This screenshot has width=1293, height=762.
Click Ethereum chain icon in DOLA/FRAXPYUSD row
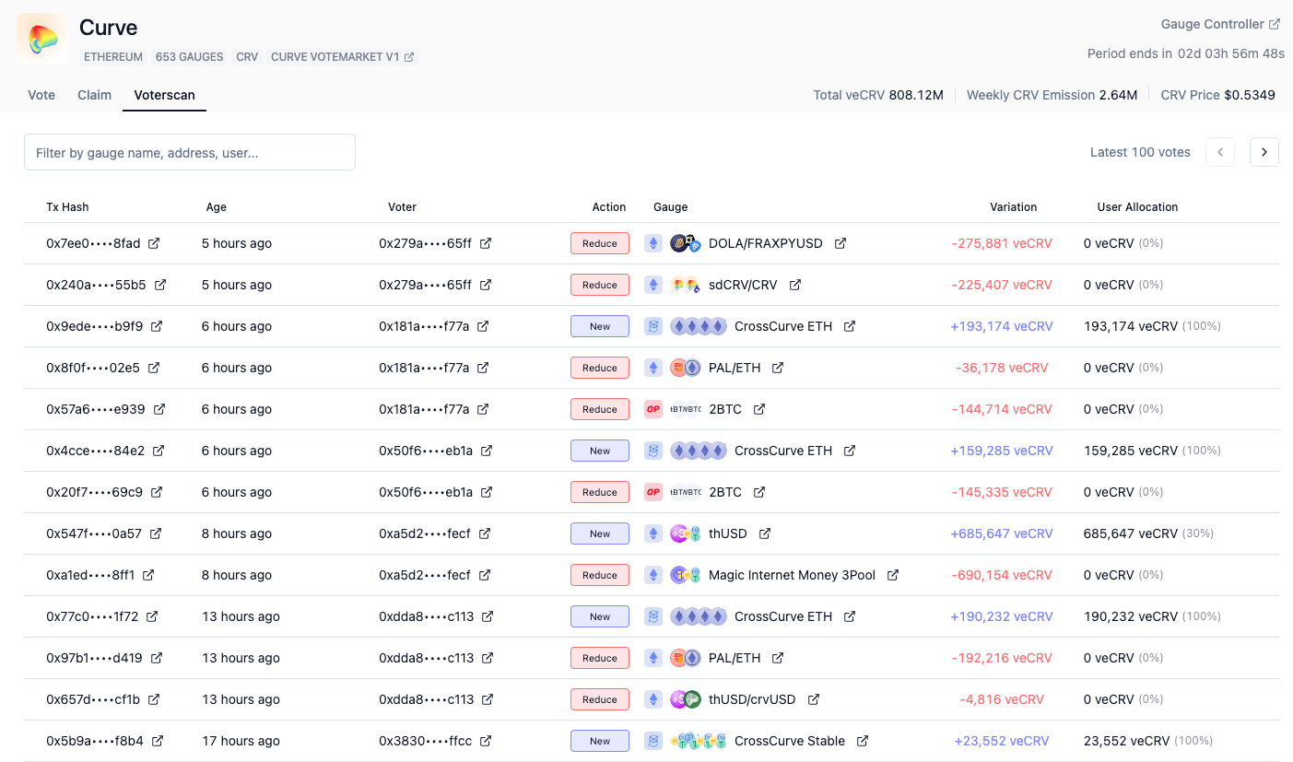[x=653, y=243]
